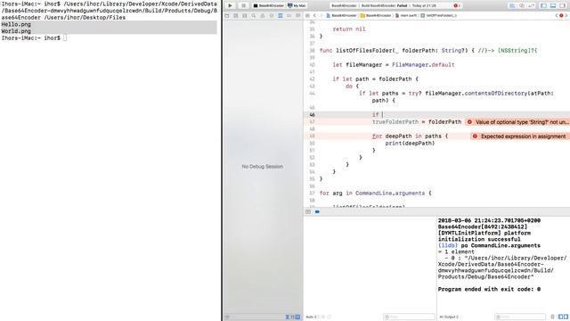This screenshot has height=321, width=570.
Task: Open the Issue navigator tab
Action: (263, 16)
